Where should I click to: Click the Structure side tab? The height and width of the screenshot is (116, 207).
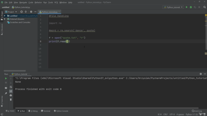[2, 29]
